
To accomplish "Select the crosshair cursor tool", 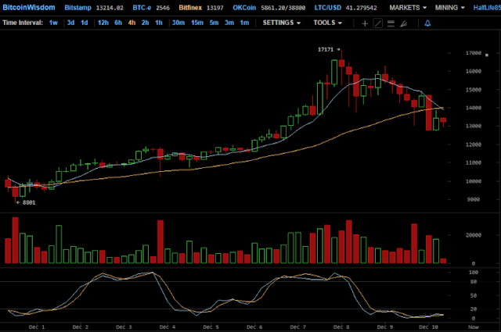I will (x=365, y=23).
